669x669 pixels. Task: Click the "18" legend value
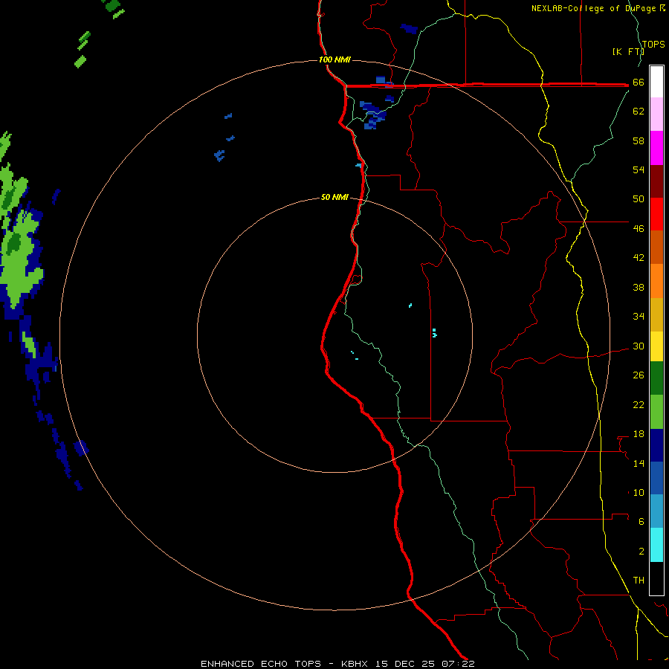tap(639, 434)
